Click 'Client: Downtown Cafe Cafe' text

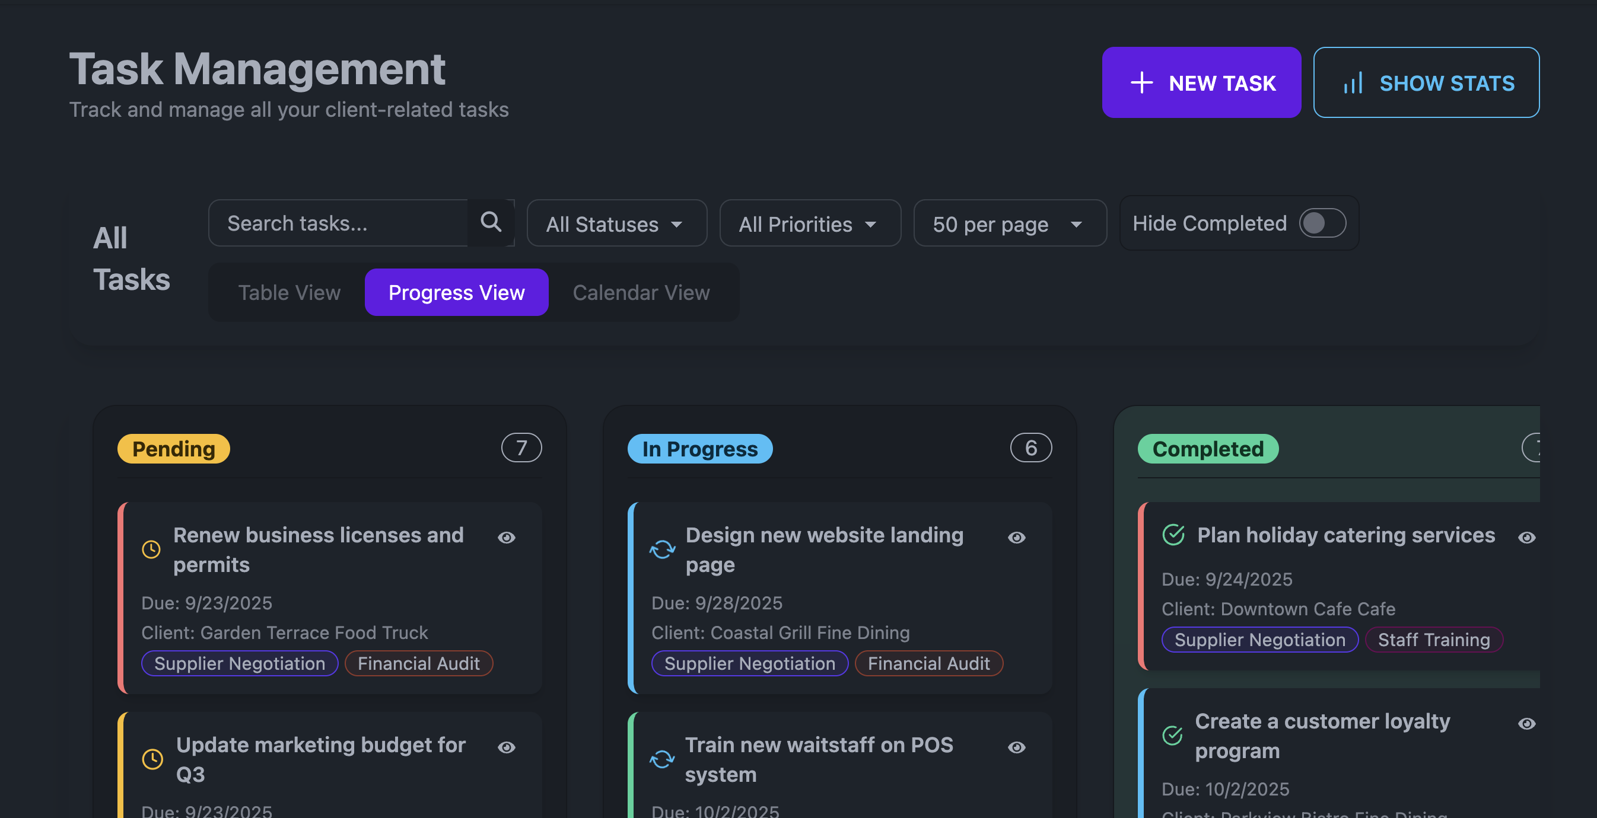point(1278,609)
